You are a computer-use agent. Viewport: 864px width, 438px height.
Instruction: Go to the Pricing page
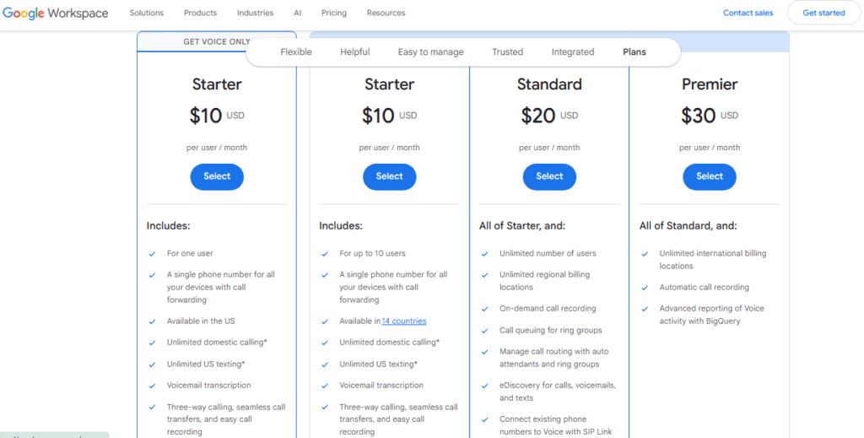[x=334, y=14]
